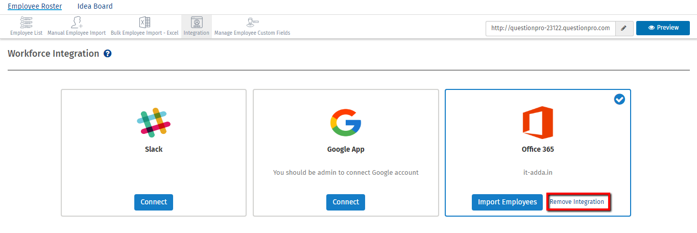Switch to the Idea Board tab
Viewport: 697px width, 233px height.
click(95, 7)
